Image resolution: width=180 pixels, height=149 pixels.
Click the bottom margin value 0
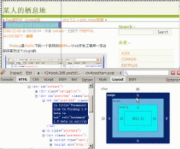coord(138,141)
